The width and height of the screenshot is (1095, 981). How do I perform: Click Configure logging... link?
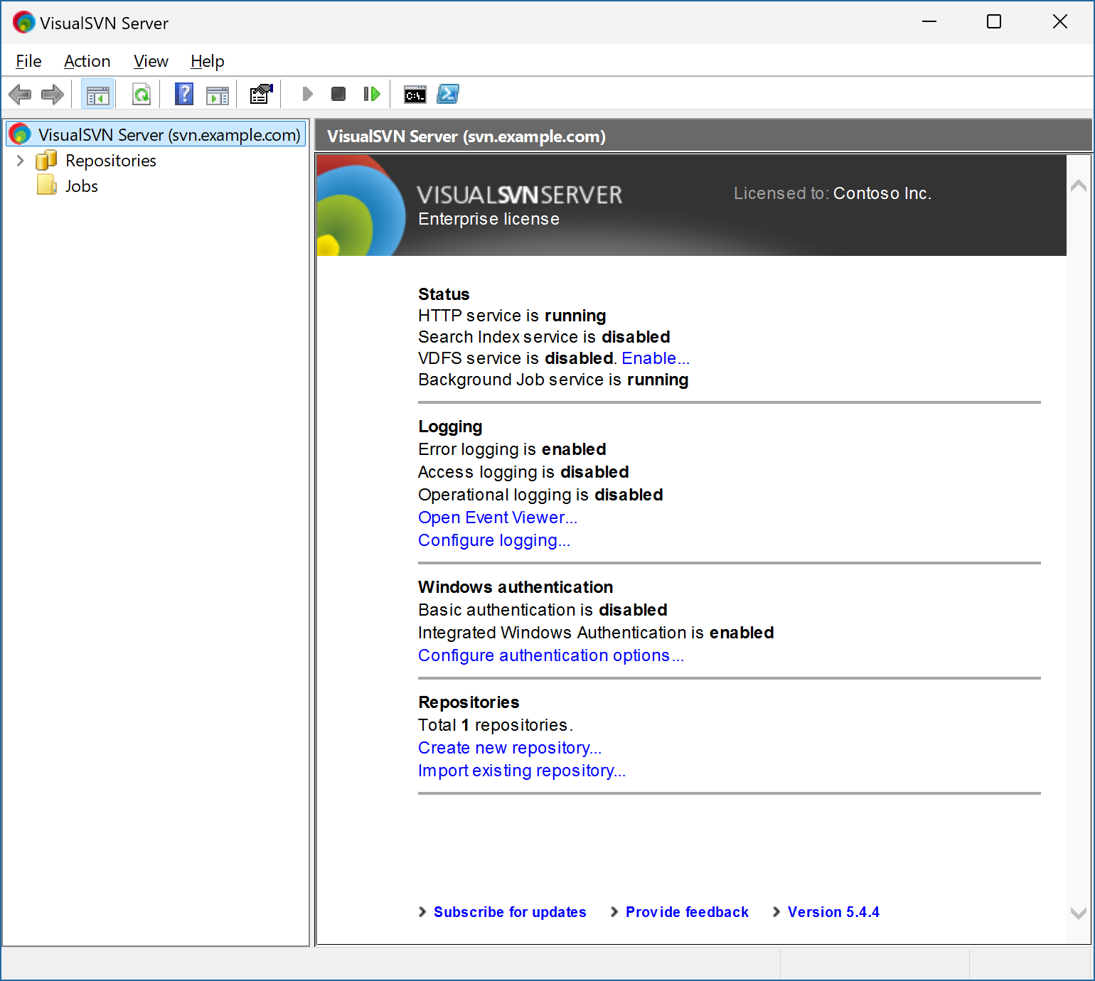pos(494,540)
